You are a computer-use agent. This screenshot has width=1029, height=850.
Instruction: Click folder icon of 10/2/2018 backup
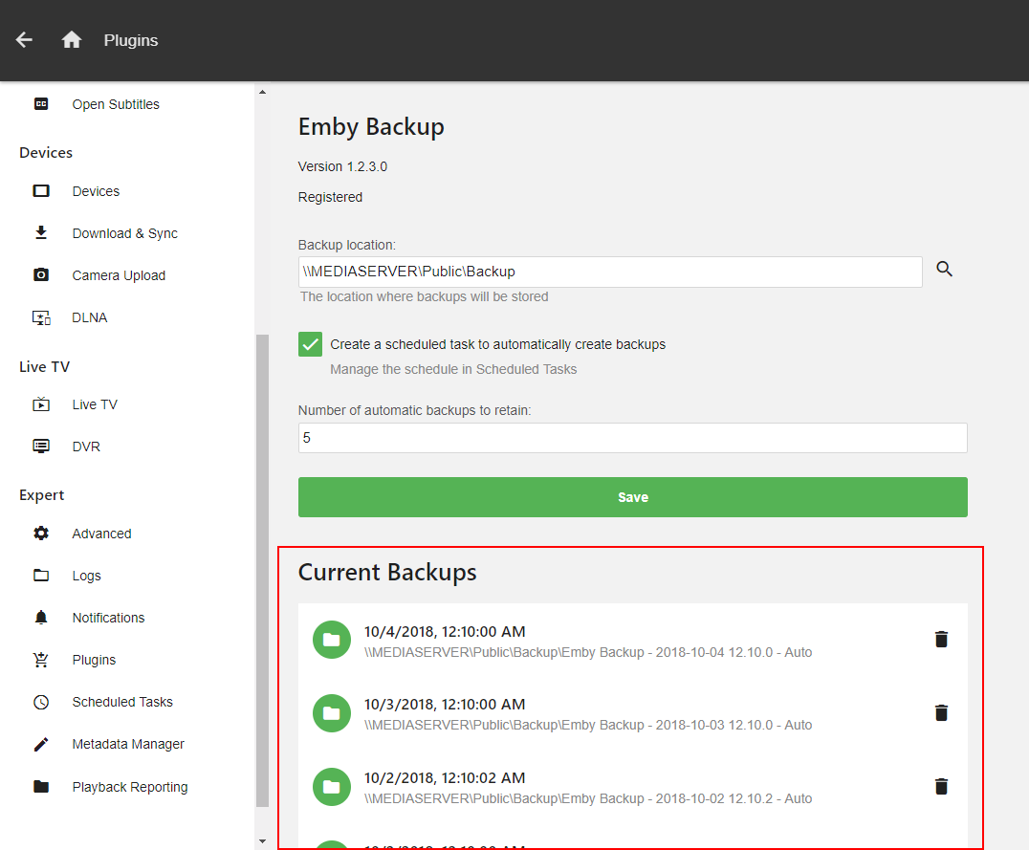[332, 787]
